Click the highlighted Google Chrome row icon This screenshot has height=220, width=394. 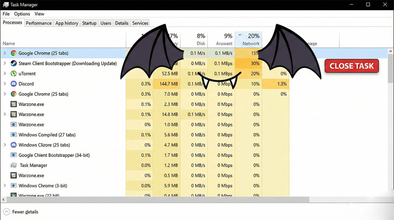coord(13,53)
